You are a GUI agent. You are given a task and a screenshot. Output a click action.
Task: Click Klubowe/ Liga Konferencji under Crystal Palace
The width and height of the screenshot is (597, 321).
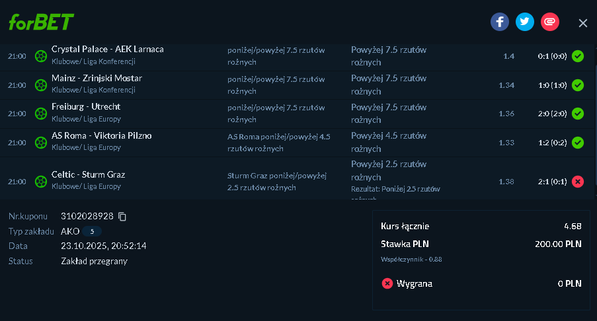point(93,61)
